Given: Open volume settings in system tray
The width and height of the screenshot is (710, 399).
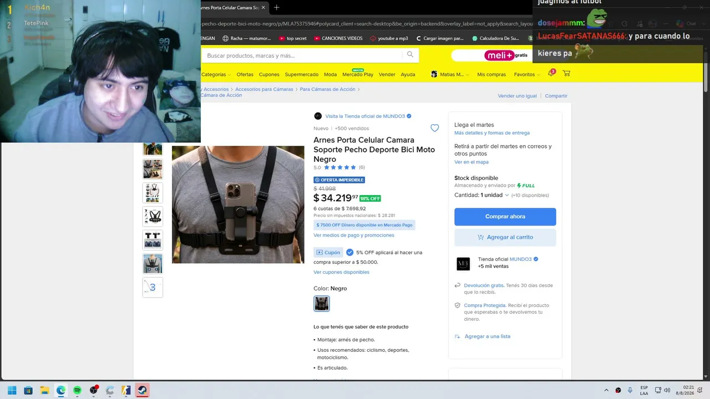Looking at the screenshot, I should (667, 390).
